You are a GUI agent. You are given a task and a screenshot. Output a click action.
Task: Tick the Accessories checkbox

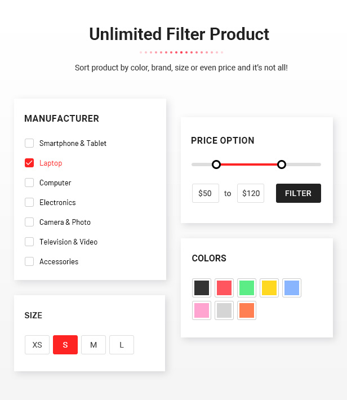pos(29,261)
